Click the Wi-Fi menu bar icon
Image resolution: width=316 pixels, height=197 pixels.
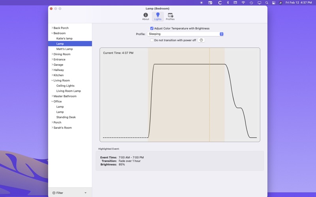(x=243, y=3)
